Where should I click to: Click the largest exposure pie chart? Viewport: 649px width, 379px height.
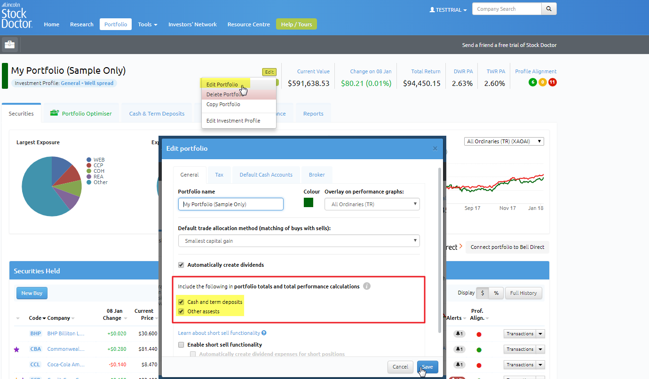pos(51,186)
